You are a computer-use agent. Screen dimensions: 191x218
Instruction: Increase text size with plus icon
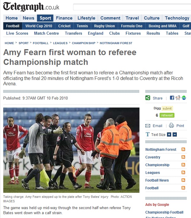click(169, 134)
